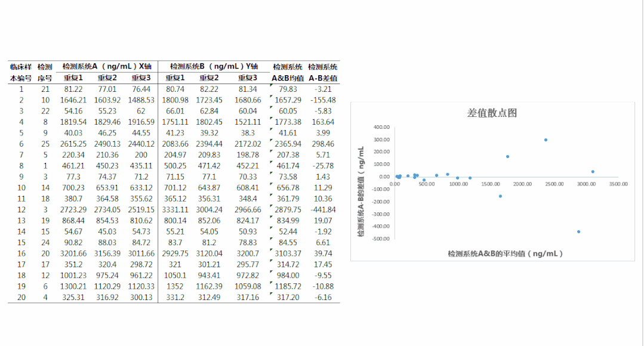Image resolution: width=644 pixels, height=346 pixels.
Task: Click the cell containing 1819.54
Action: (x=74, y=122)
